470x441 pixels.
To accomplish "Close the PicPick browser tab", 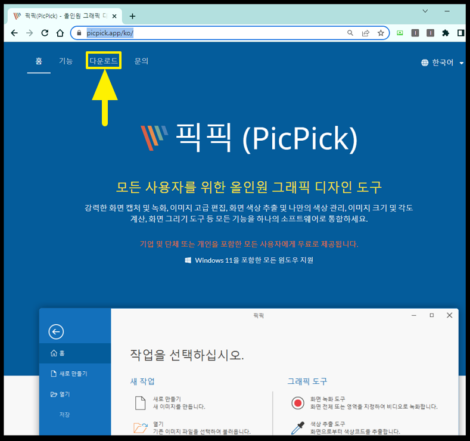I will [114, 16].
